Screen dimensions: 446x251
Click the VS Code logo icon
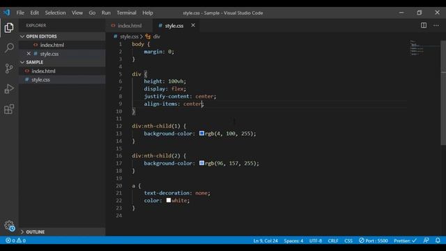[6, 13]
